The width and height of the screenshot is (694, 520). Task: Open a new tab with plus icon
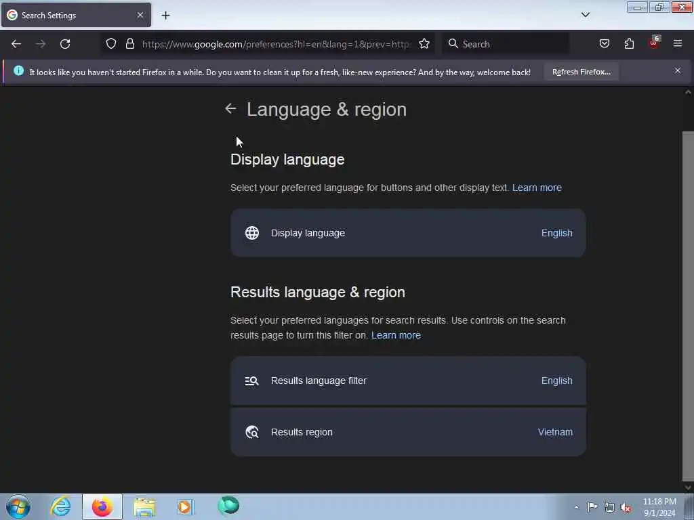click(x=165, y=16)
